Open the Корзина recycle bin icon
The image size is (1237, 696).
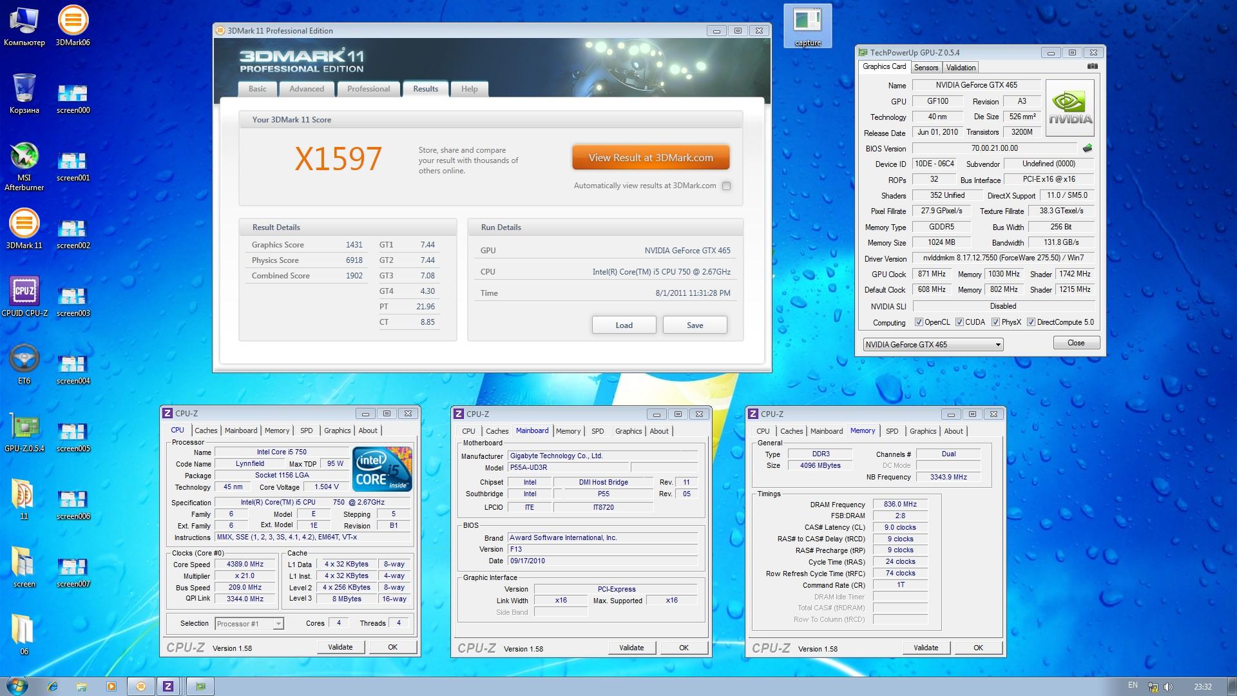pos(24,93)
